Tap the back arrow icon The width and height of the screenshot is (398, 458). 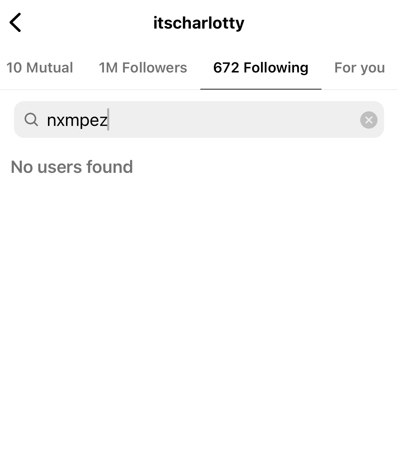(x=15, y=22)
